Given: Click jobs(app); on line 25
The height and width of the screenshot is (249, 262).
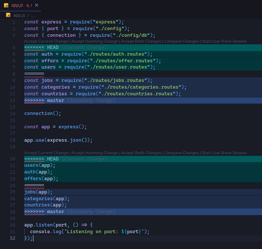Looking at the screenshot, I should coord(38,192).
